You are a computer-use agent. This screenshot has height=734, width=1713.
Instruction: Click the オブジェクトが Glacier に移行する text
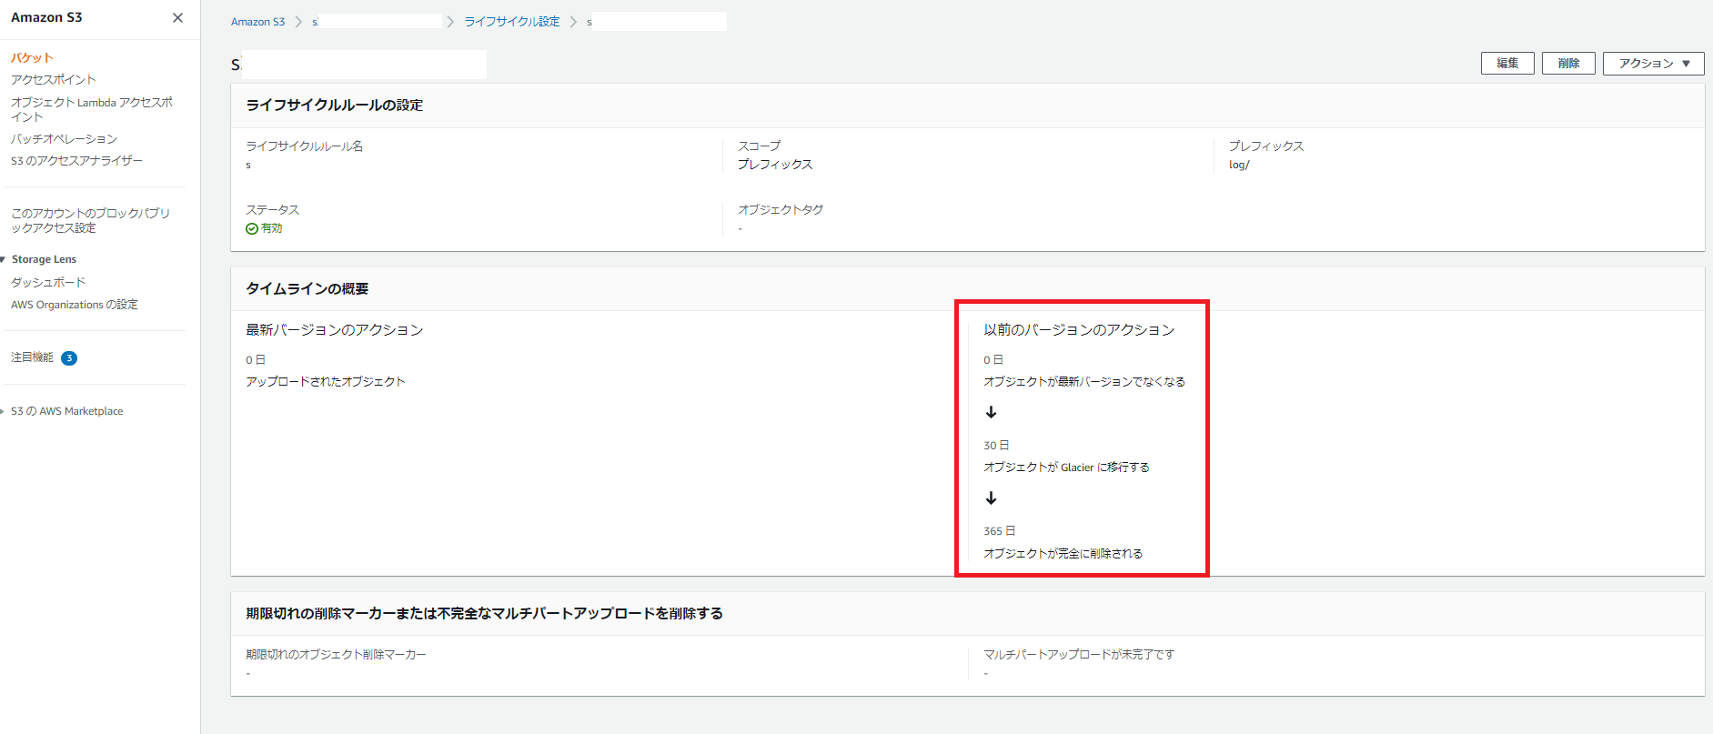point(1066,468)
